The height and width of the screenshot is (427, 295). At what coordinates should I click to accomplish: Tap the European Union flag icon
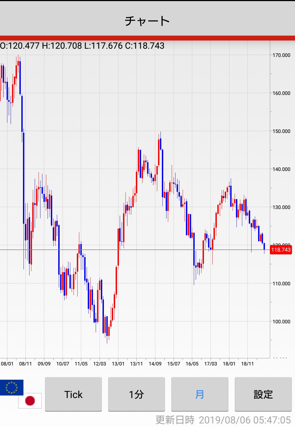tap(11, 387)
